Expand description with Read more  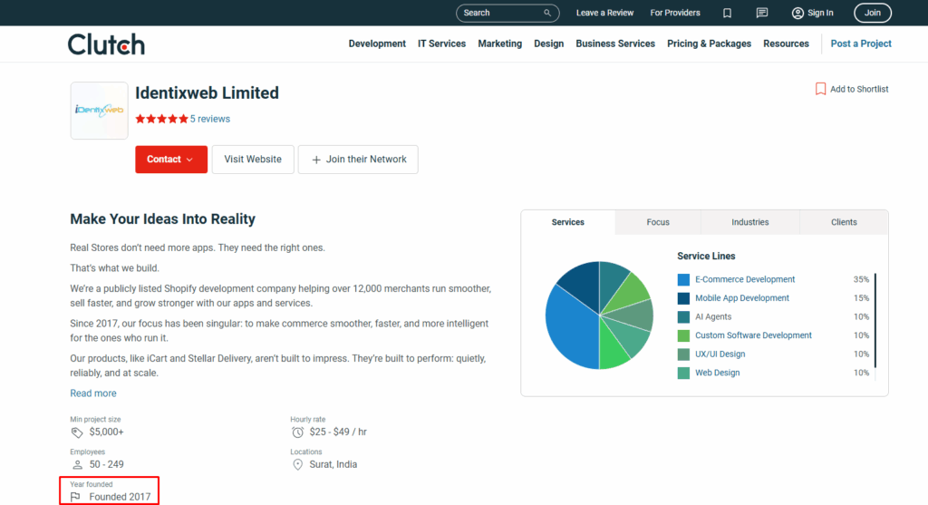click(93, 393)
